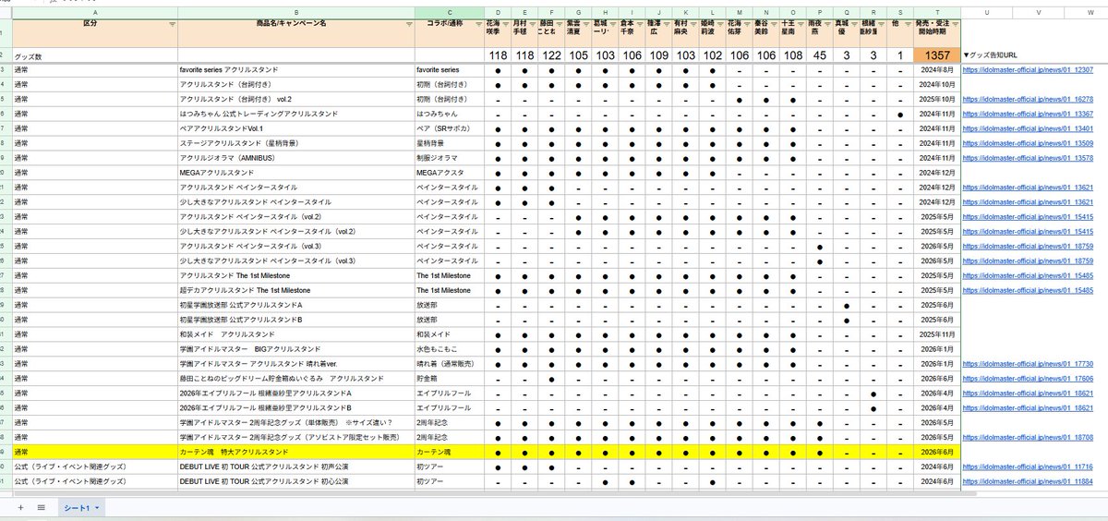Select the 篠澤広 count cell 109
The image size is (1108, 521).
tap(658, 56)
